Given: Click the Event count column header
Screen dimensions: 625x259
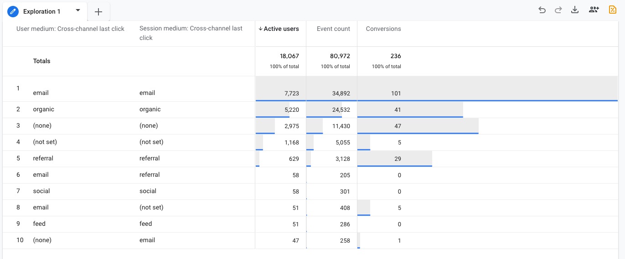Looking at the screenshot, I should point(333,29).
